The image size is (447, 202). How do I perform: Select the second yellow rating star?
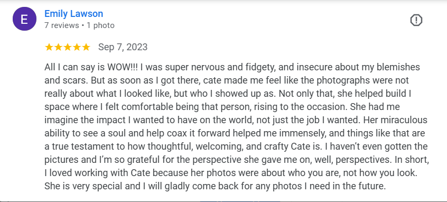(x=58, y=47)
